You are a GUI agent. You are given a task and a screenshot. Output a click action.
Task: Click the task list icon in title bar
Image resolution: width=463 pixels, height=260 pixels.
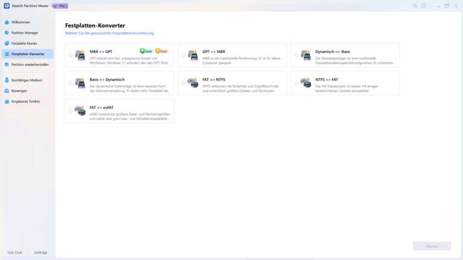[424, 6]
